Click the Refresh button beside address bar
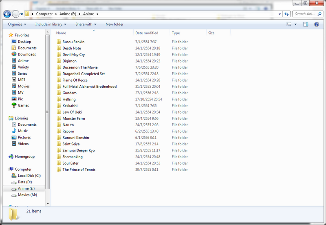 [287, 14]
